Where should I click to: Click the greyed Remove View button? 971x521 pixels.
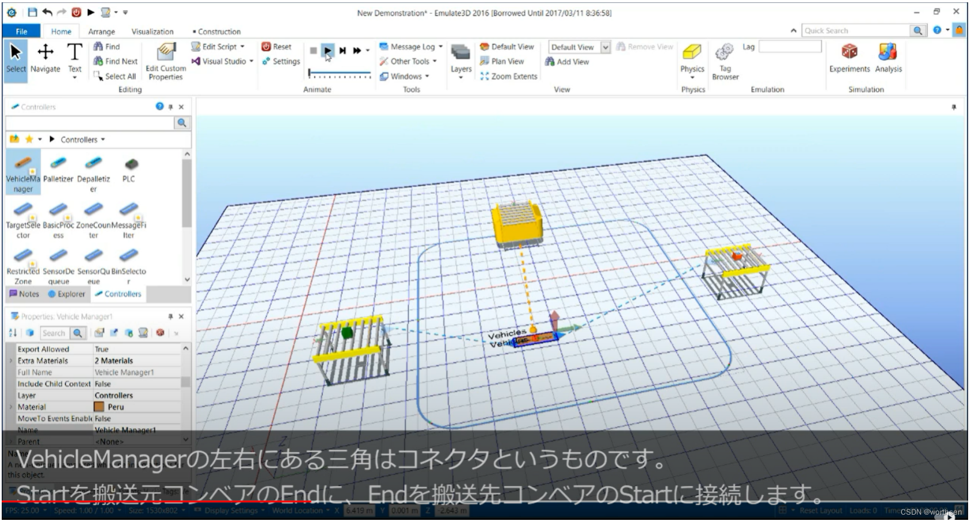tap(644, 47)
